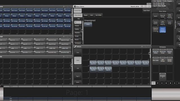Select the I attribute bank button
Screen dimensions: 180x101
(154, 83)
